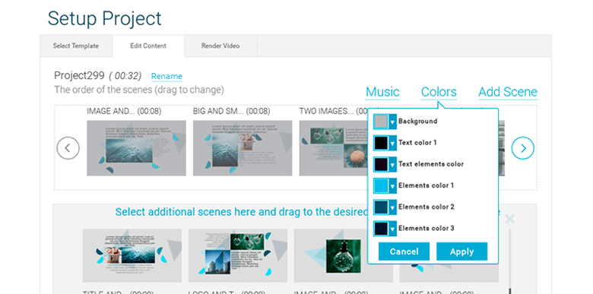Advance scenes with right arrow button
The height and width of the screenshot is (294, 593).
[x=522, y=148]
